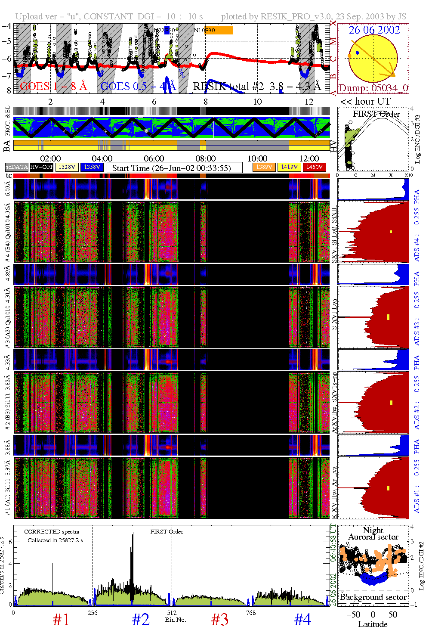Click the 1389V orange legend box
Image resolution: width=432 pixels, height=636 pixels.
coord(264,167)
